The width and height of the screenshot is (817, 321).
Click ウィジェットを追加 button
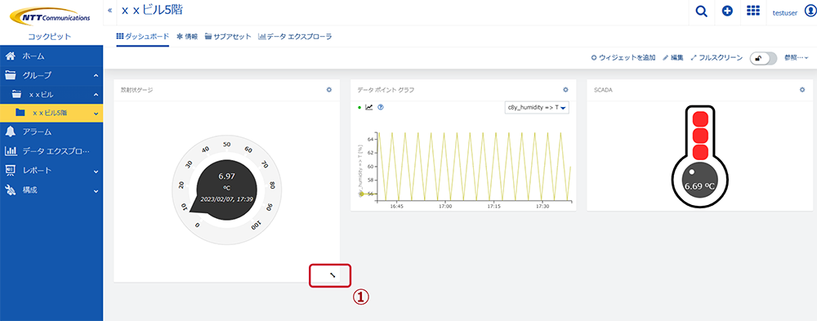coord(623,58)
